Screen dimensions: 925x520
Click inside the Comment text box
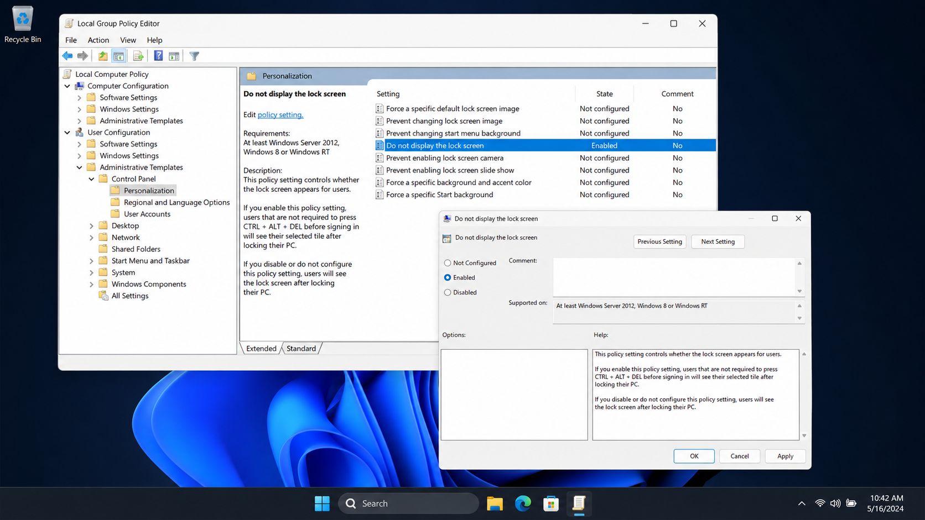[x=674, y=277]
